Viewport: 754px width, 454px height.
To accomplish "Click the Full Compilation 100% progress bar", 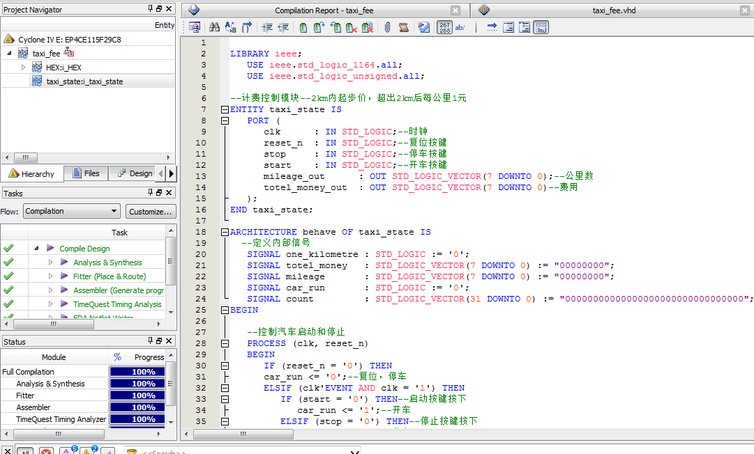I will [x=143, y=372].
